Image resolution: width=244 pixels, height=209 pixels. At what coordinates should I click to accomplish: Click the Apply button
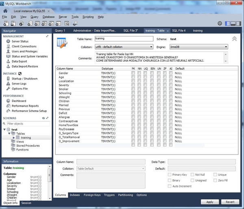point(210,202)
